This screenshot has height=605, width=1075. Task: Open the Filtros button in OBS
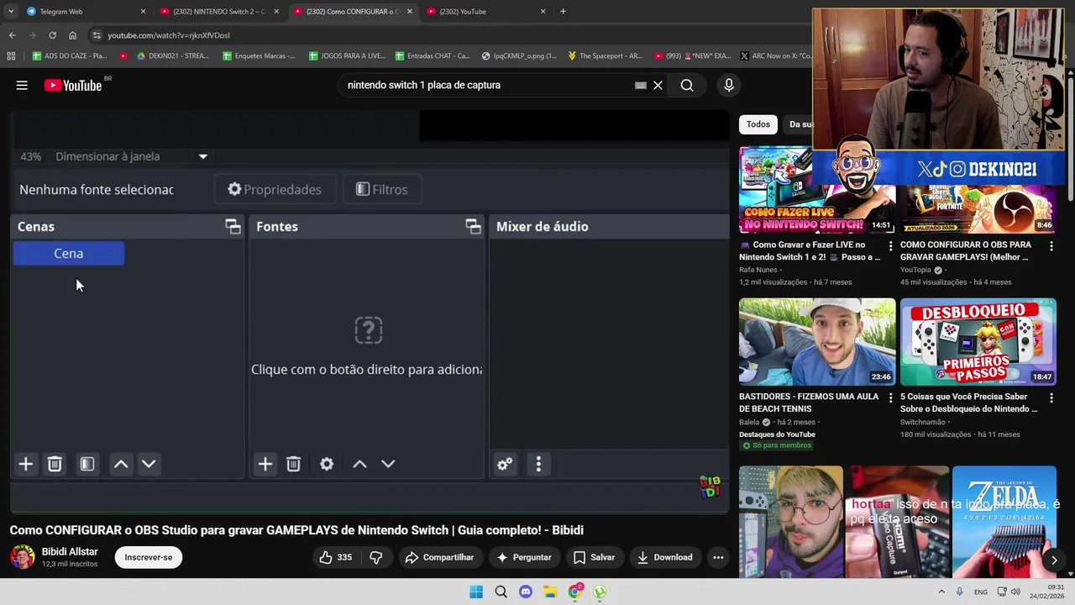(382, 189)
